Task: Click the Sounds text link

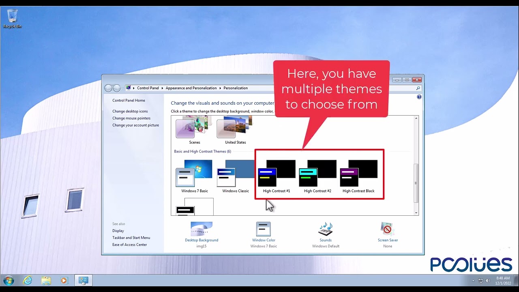Action: point(326,240)
